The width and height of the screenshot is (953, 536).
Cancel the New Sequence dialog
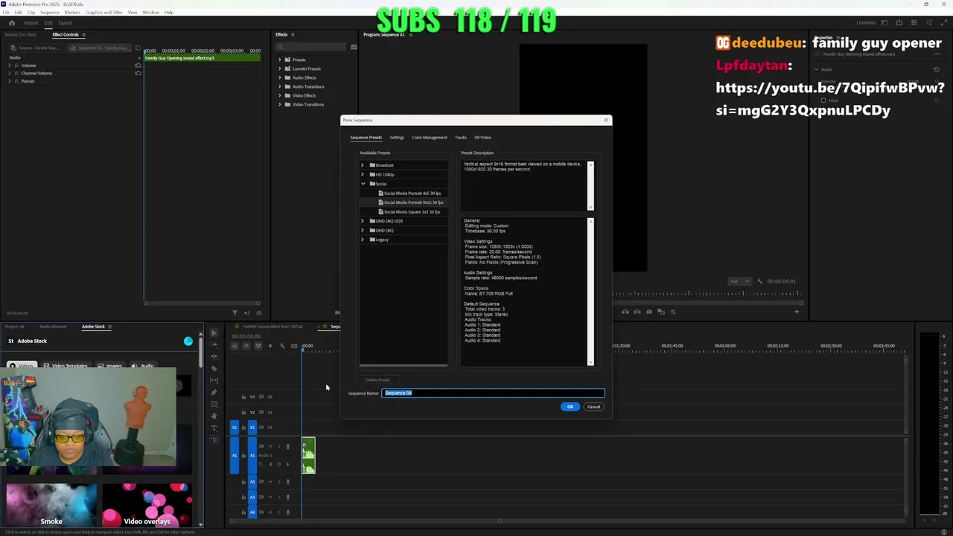(593, 406)
